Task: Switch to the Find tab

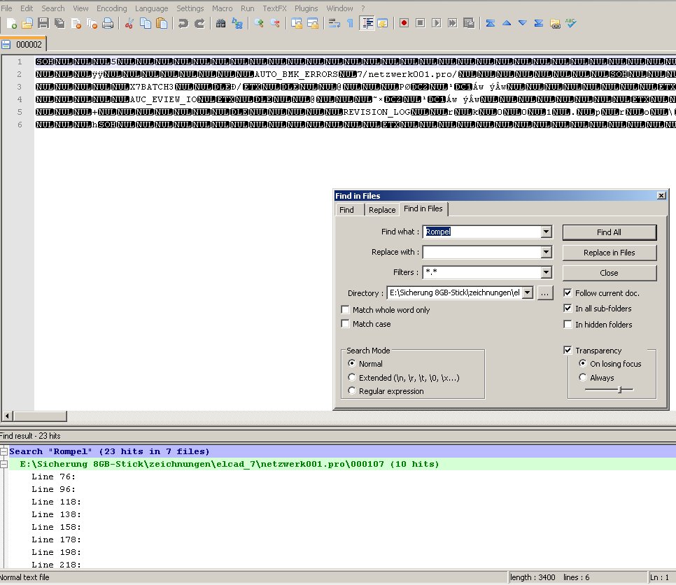Action: pos(346,209)
